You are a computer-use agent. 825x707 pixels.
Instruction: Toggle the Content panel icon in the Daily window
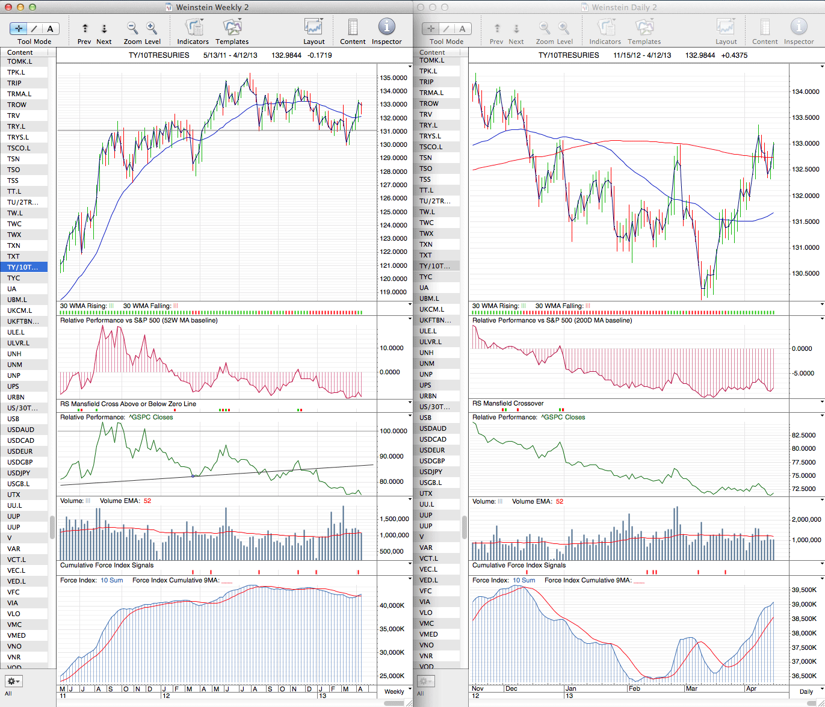point(765,28)
